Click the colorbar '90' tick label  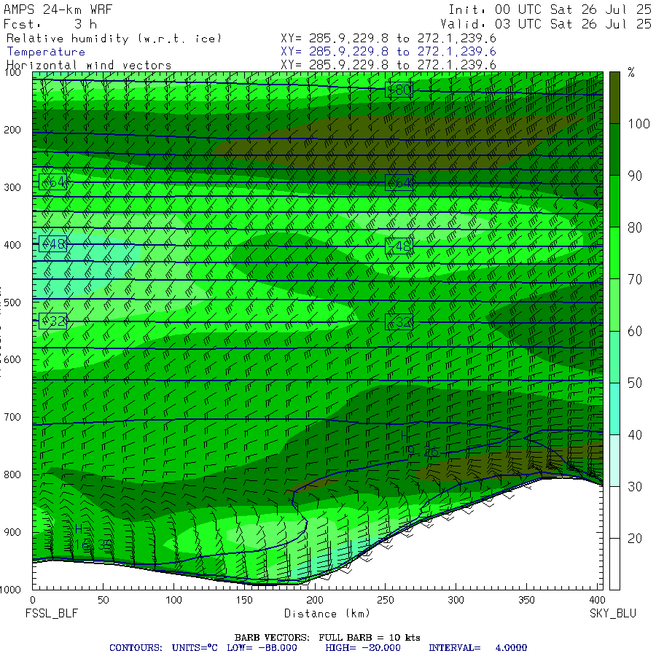coord(635,176)
